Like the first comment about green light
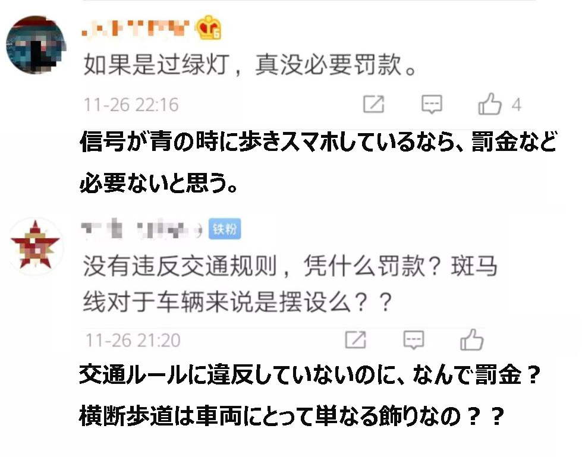 coord(490,103)
